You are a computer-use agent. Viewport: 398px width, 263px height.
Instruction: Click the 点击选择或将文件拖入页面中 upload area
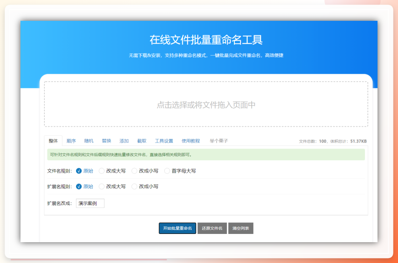[206, 104]
